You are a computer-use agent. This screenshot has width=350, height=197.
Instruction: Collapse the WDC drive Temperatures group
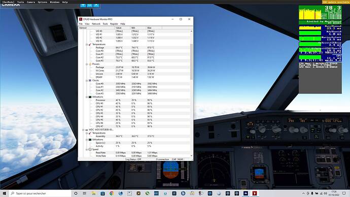[87, 133]
